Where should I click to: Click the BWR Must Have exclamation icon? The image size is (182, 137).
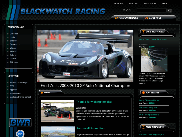pos(143,32)
